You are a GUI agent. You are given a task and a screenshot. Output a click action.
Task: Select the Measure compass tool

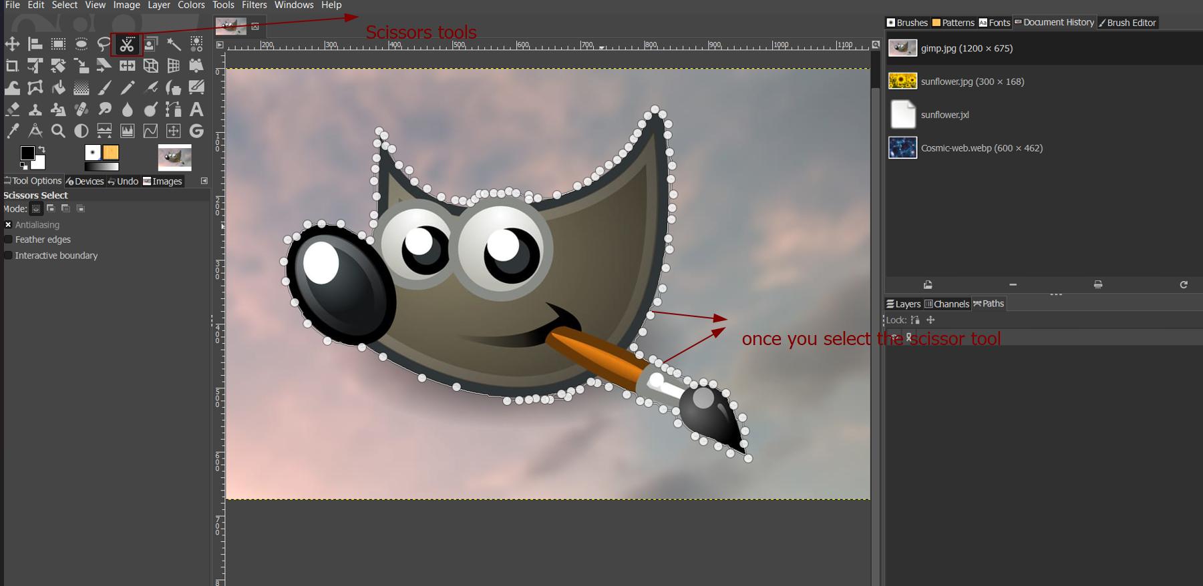[35, 131]
